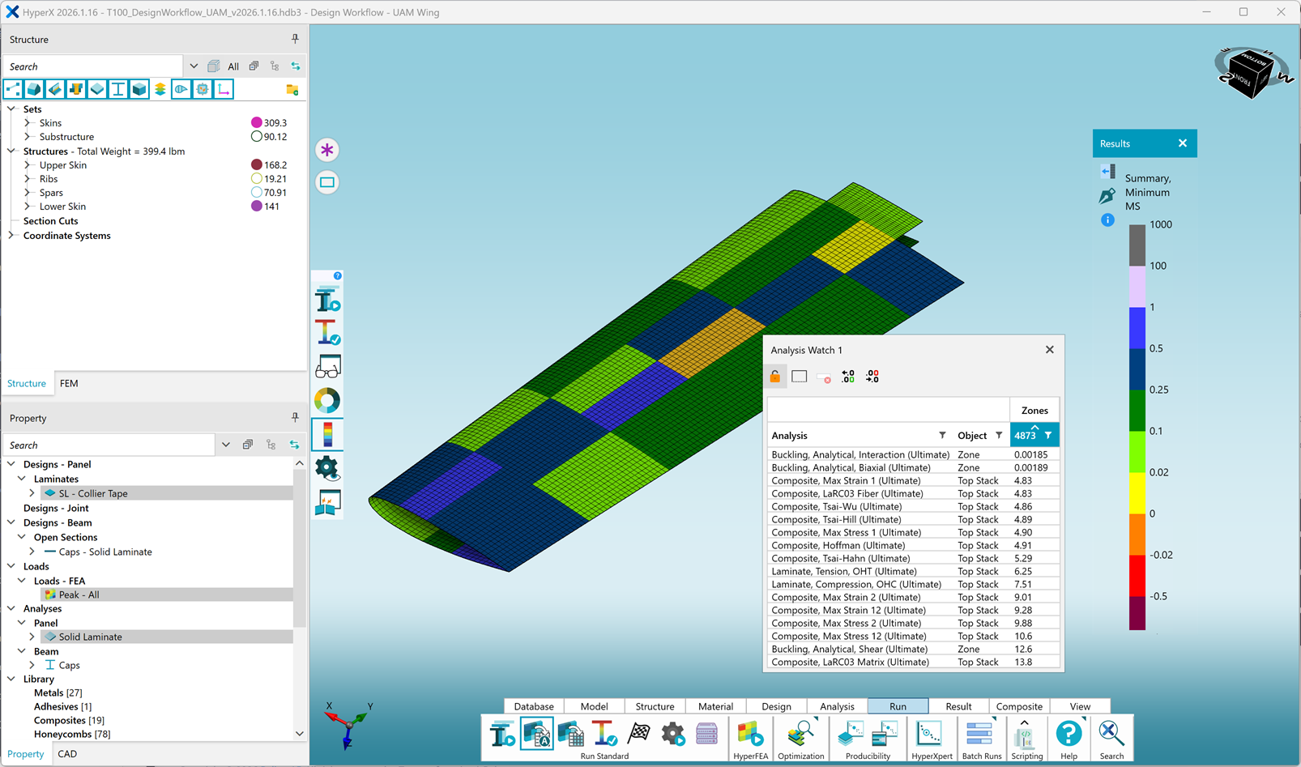Open the Optimization tool in the Run ribbon
1301x767 pixels.
pyautogui.click(x=800, y=735)
